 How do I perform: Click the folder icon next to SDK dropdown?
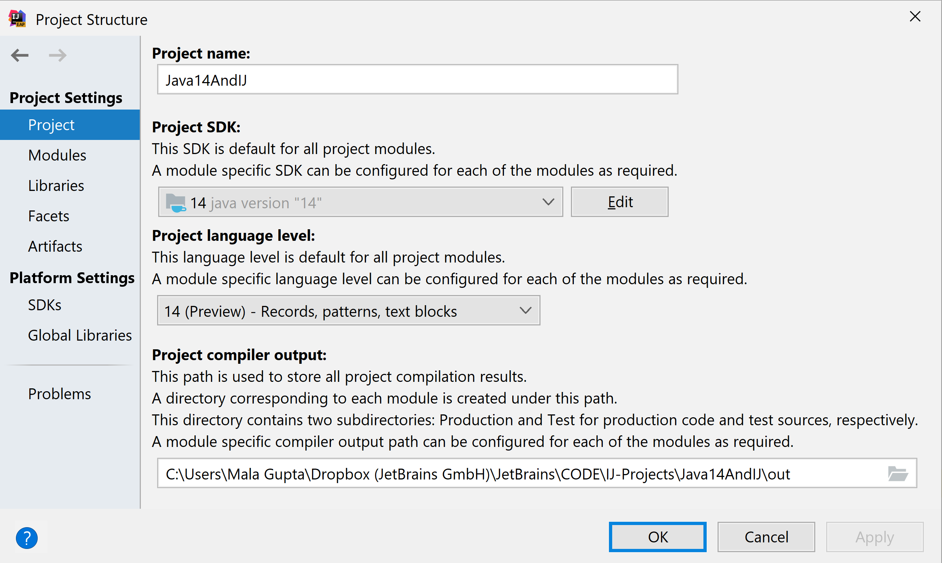tap(176, 202)
